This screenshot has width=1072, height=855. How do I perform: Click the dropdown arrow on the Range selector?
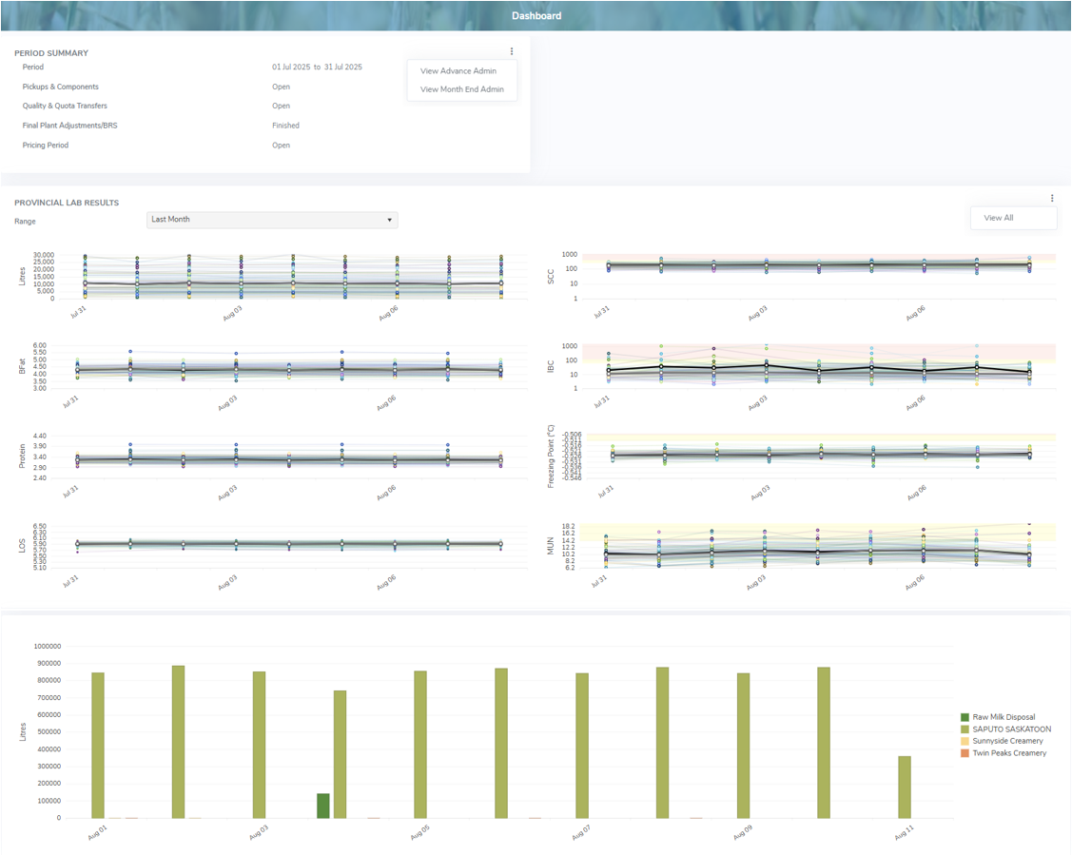pos(389,220)
